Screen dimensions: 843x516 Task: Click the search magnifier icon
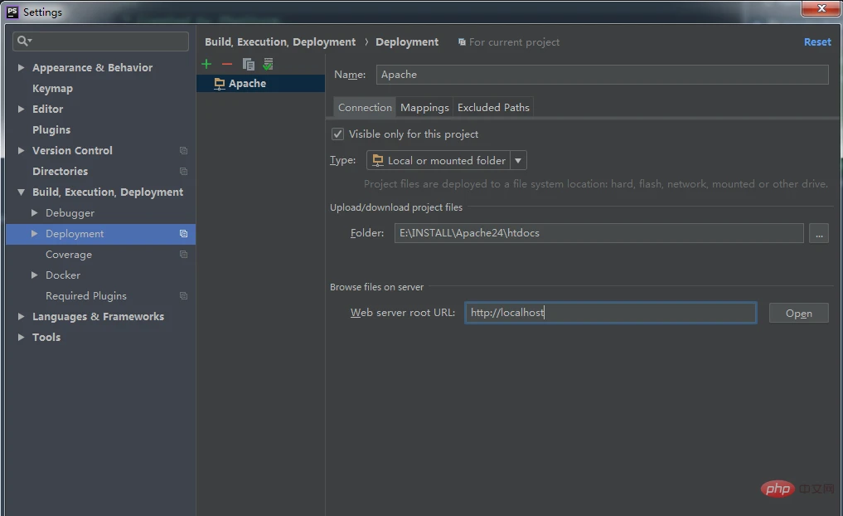(24, 41)
